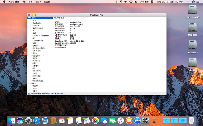Select iBridge in the sidebar
The image size is (203, 126).
coord(36,46)
